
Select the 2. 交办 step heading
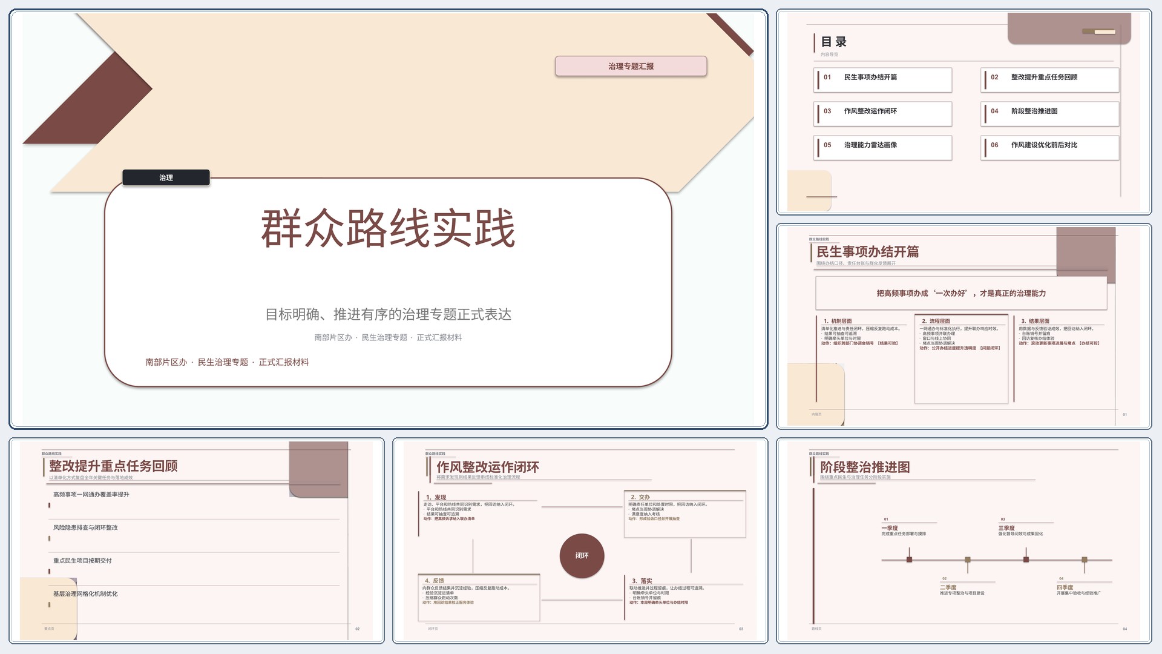click(640, 497)
